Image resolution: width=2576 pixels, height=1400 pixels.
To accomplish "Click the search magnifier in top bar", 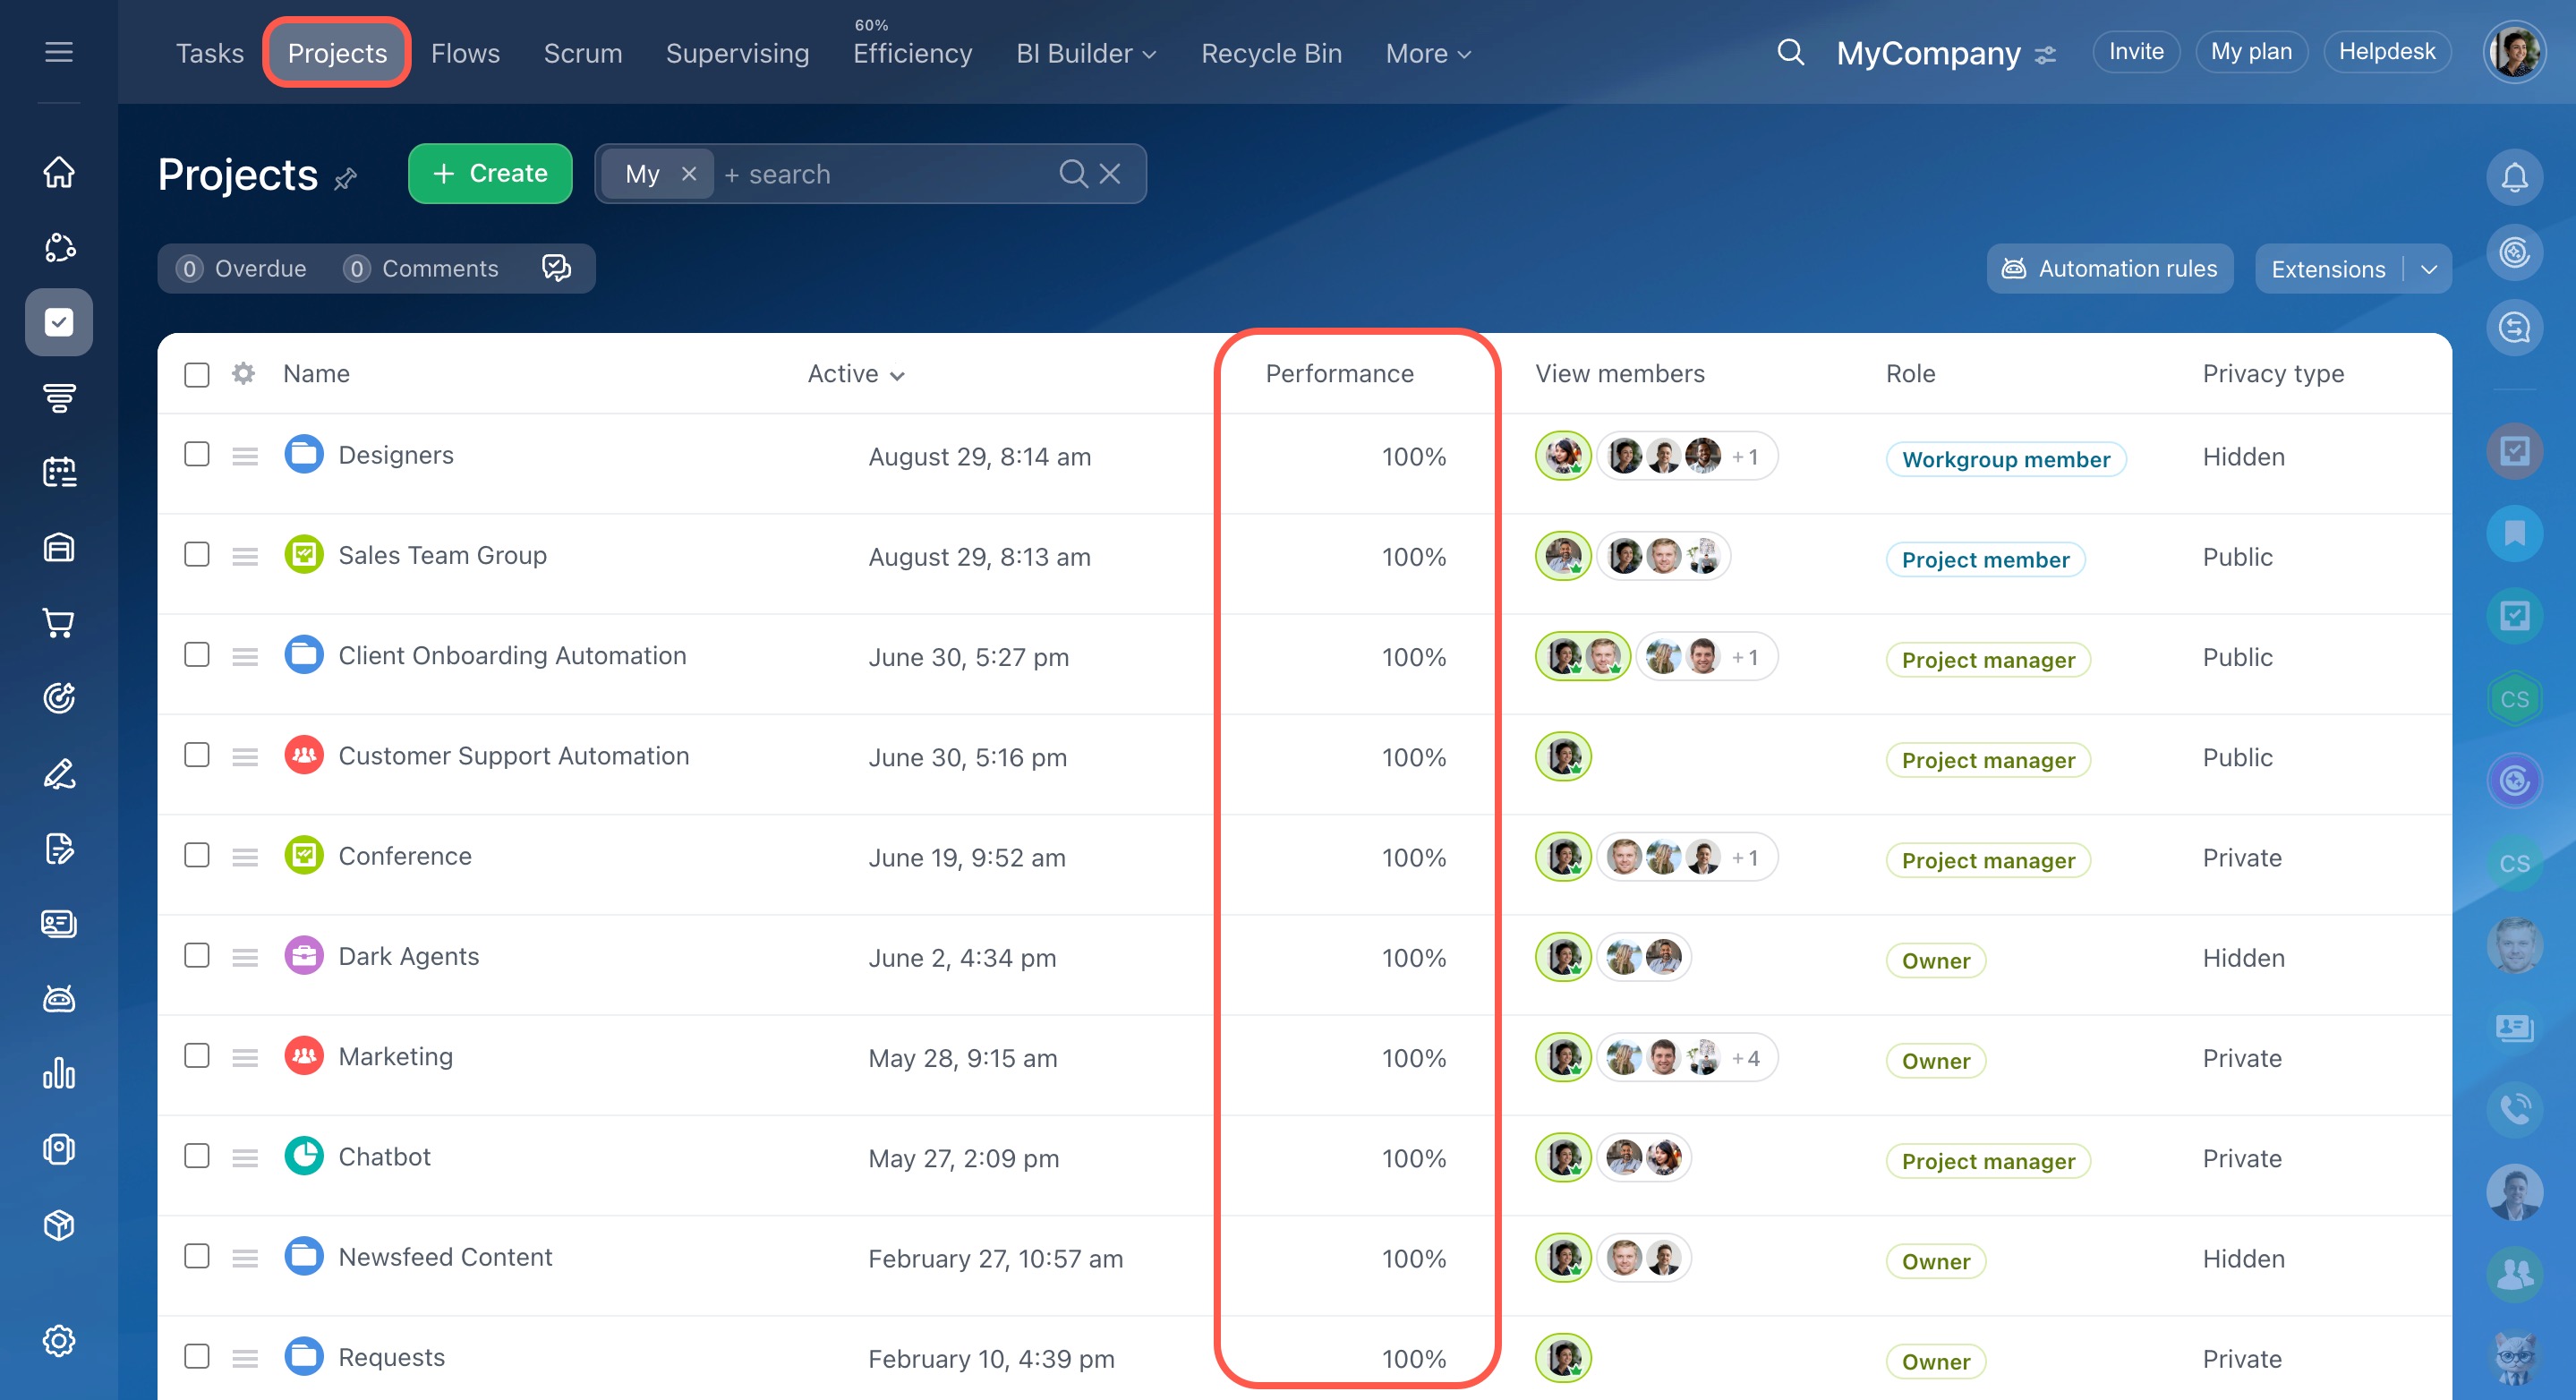I will pyautogui.click(x=1790, y=52).
